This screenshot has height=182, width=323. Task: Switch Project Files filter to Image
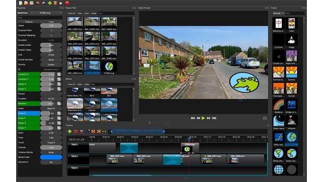[94, 13]
